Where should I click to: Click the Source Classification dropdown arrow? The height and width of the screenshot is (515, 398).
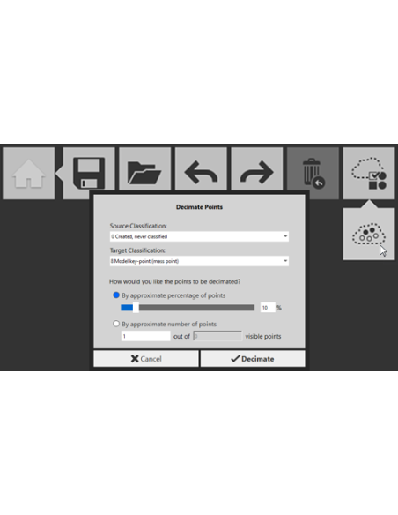[x=285, y=236]
